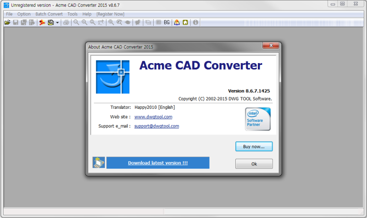Open the Tools menu
The height and width of the screenshot is (218, 367).
pyautogui.click(x=72, y=14)
